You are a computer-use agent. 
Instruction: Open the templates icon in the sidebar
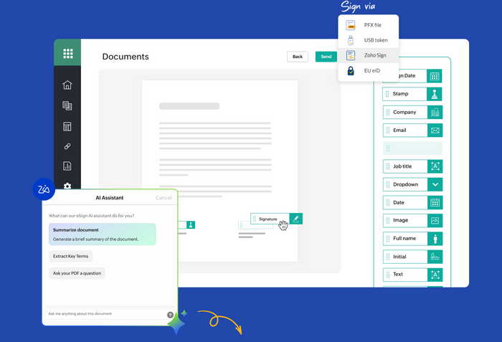coord(67,126)
